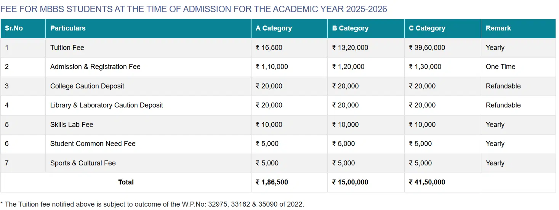Image resolution: width=559 pixels, height=210 pixels.
Task: Click the Tuition Fee row label
Action: [67, 48]
